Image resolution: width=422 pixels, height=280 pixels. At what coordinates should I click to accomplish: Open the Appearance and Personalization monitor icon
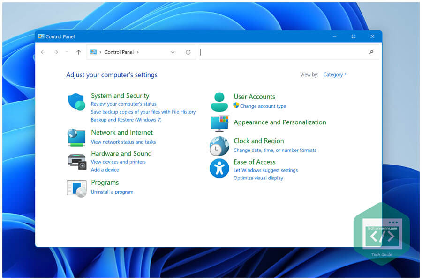pos(219,124)
